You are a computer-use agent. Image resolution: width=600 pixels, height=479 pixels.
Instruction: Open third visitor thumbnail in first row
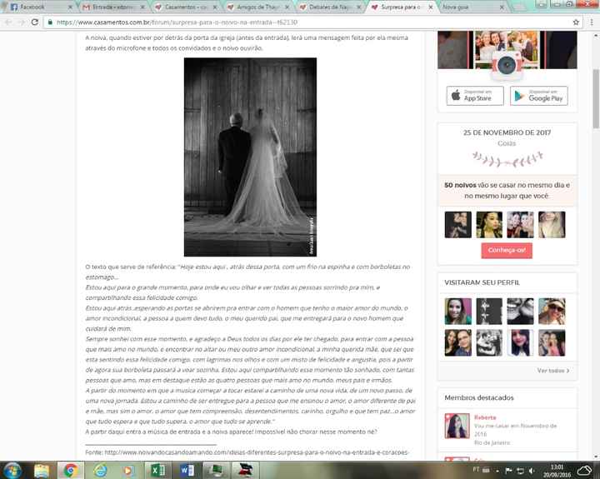point(520,312)
